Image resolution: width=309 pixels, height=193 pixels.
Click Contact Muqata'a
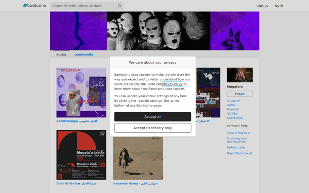[x=238, y=133]
